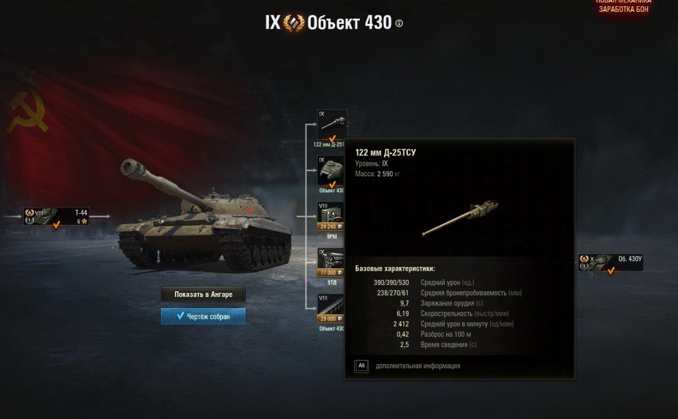Select the 122 мм Д-25ТСУ gun module icon

(332, 124)
